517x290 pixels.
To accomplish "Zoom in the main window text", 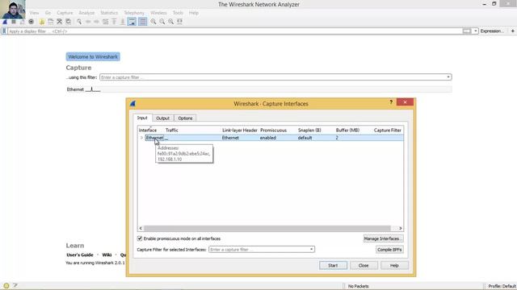I will 153,22.
